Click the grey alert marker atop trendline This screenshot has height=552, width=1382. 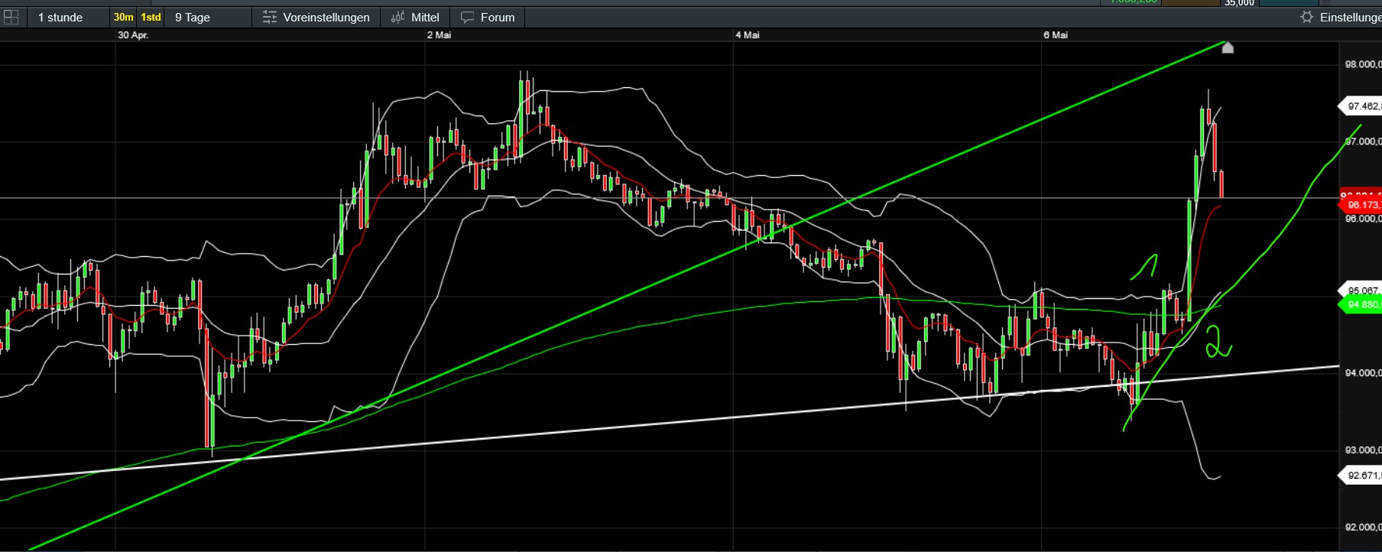tap(1228, 48)
